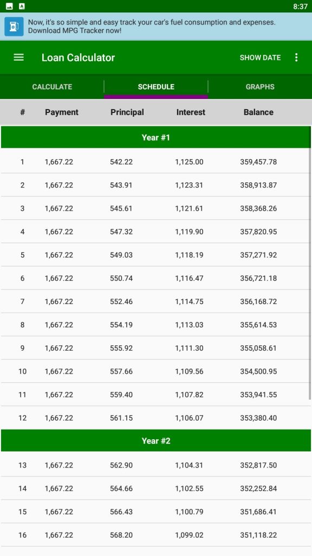Tap the 359,457.78 balance in row 1
Image resolution: width=312 pixels, height=556 pixels.
click(258, 162)
